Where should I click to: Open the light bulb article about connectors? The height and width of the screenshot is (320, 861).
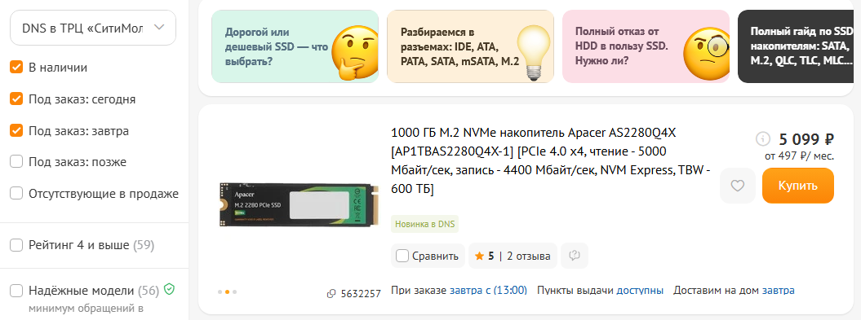(471, 46)
